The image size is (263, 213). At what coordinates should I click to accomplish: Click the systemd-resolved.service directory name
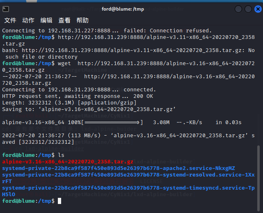click(128, 178)
